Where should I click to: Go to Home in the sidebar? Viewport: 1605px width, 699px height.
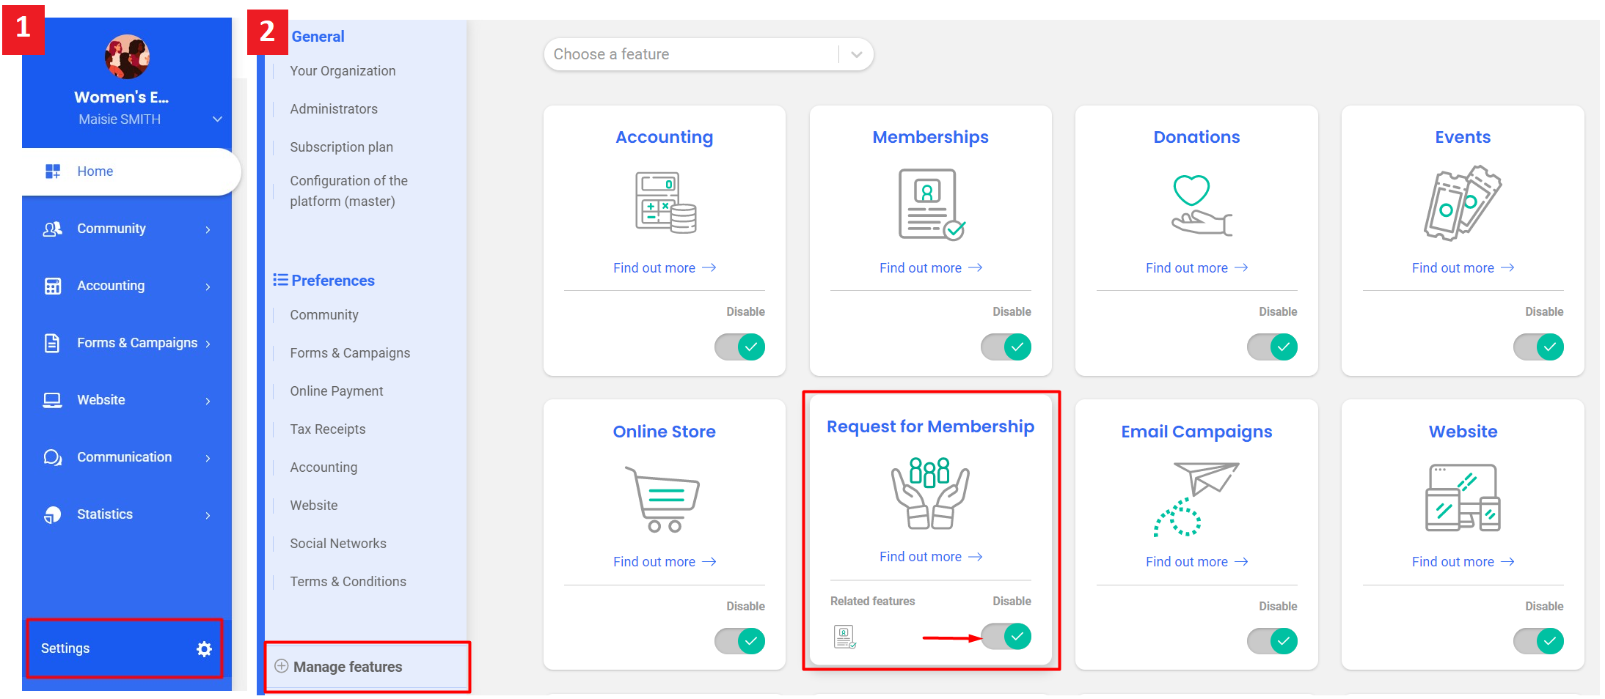coord(95,171)
